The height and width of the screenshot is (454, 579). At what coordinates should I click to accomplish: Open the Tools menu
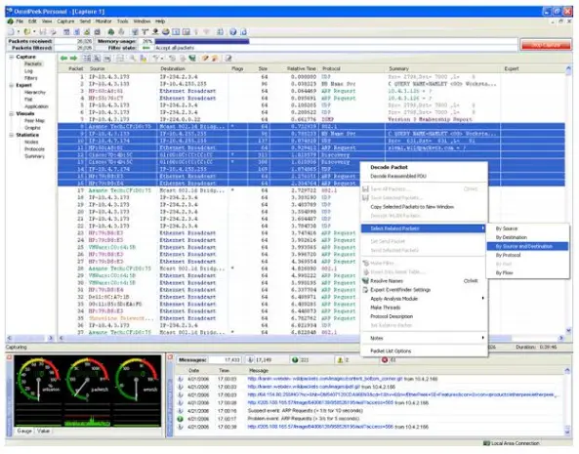123,21
